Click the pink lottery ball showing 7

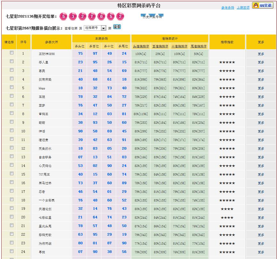coord(92,16)
